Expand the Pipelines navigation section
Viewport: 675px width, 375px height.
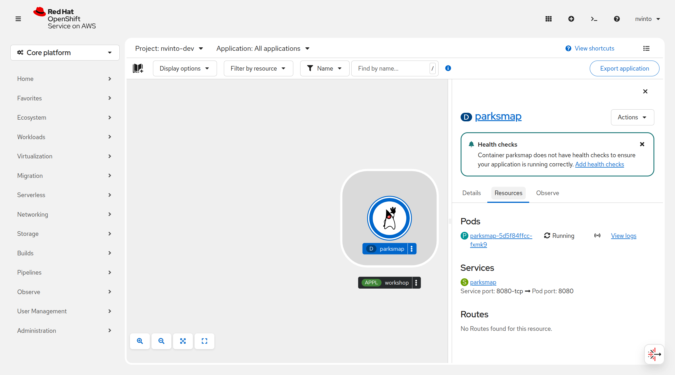[65, 272]
